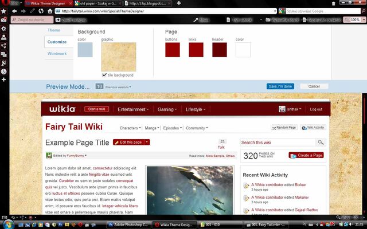Open the Gajeel Redfox recent activity link
This screenshot has width=367, height=229.
(x=306, y=210)
